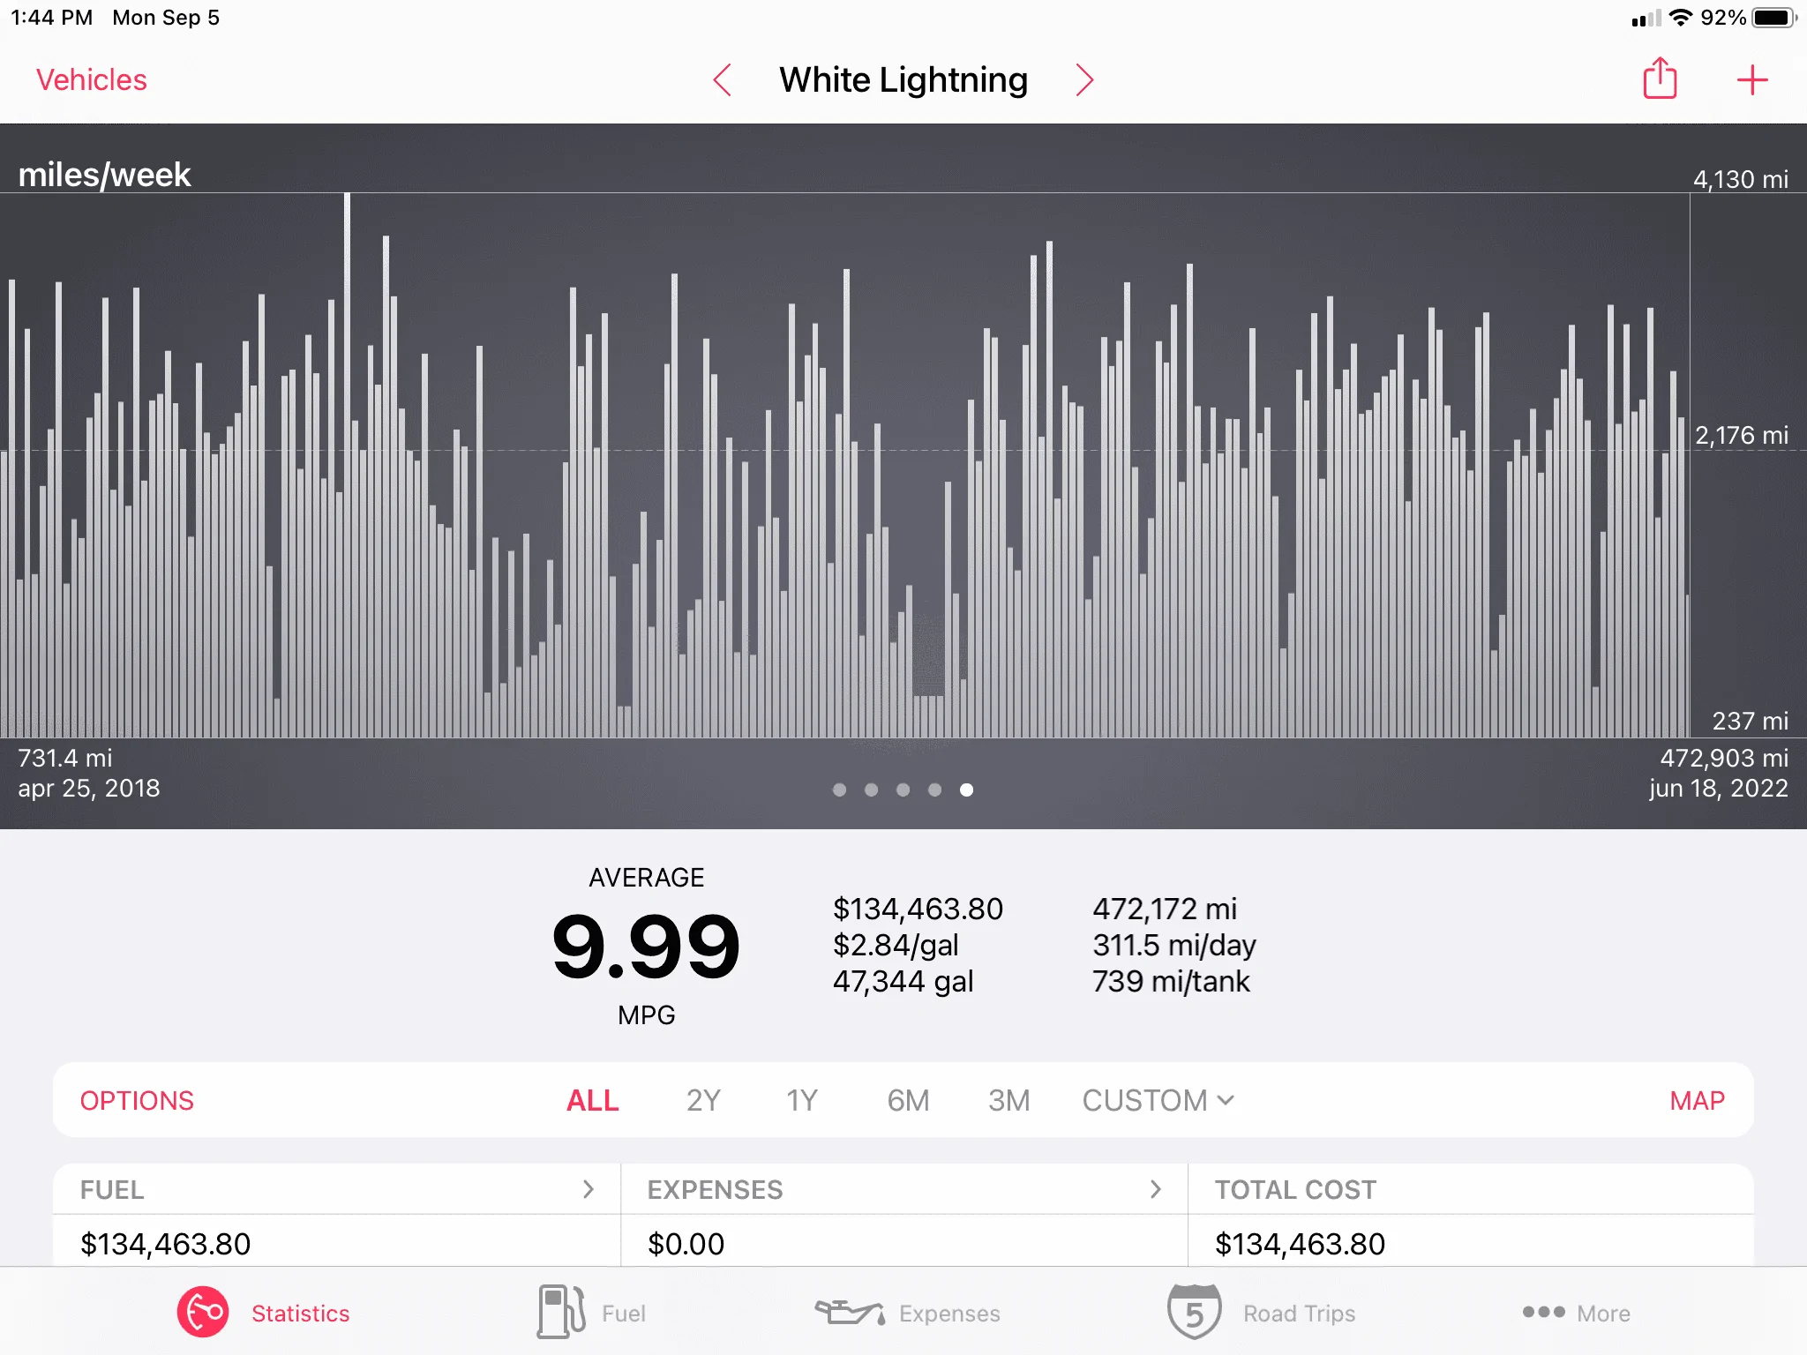Add a new entry with plus icon
The height and width of the screenshot is (1355, 1807).
[1752, 80]
